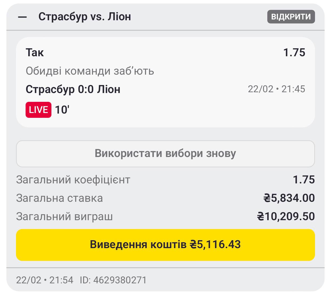This screenshot has width=331, height=298.
Task: Click the Загальний виграш label
Action: tap(64, 216)
